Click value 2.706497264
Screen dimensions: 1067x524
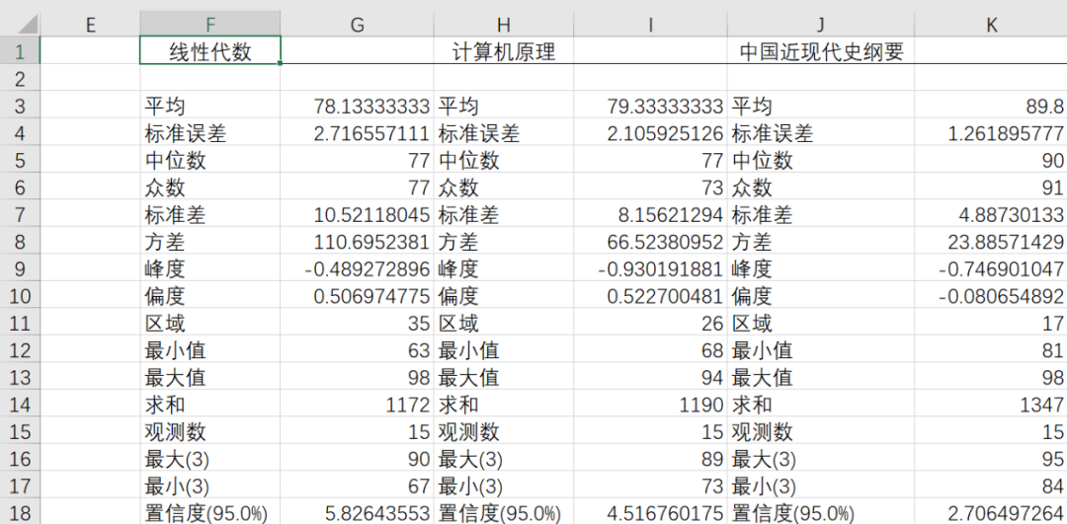[x=1006, y=514]
